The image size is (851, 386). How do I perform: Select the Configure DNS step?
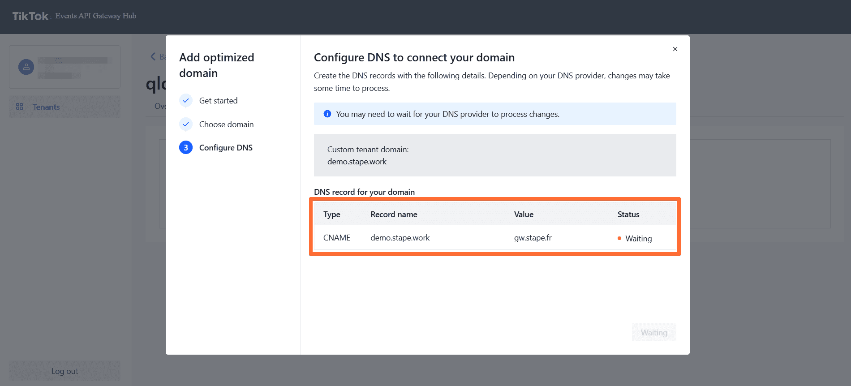pyautogui.click(x=226, y=148)
